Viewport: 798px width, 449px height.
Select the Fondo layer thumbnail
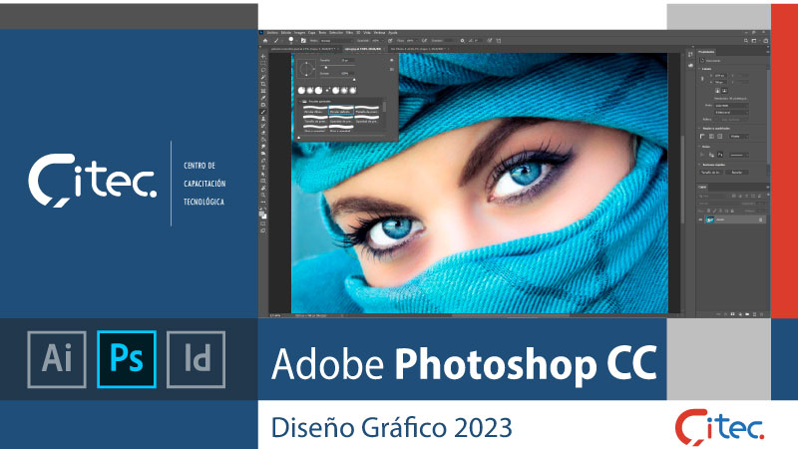(711, 220)
